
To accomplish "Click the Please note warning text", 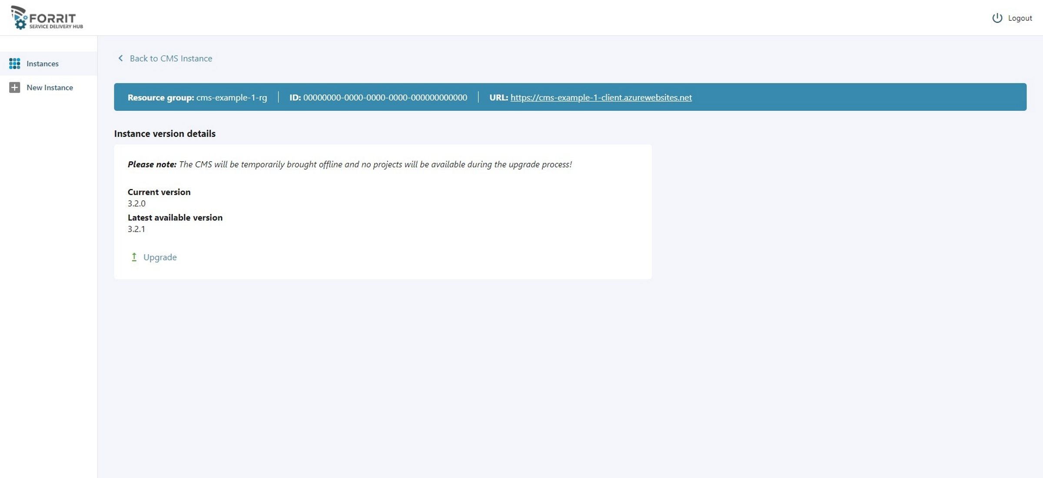I will click(x=349, y=164).
